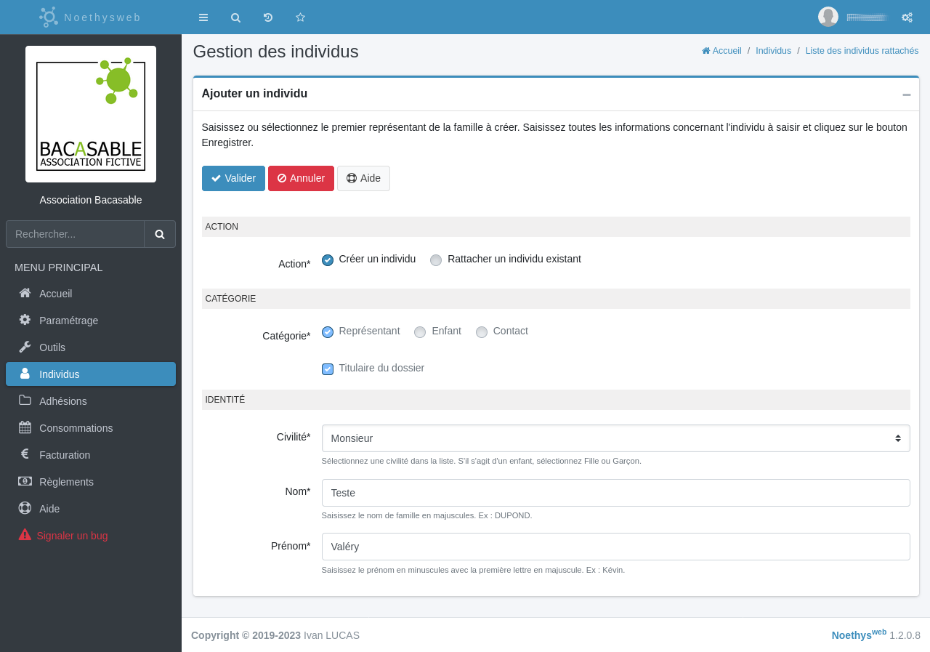The height and width of the screenshot is (652, 930).
Task: Open history icon in top bar
Action: tap(268, 17)
